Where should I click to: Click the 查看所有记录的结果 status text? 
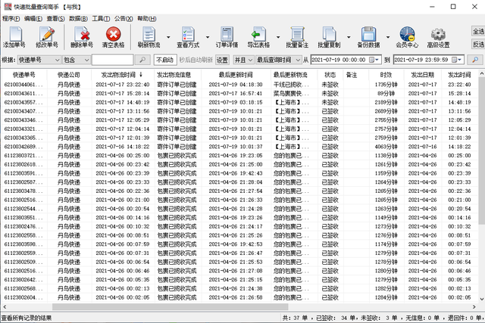tap(27, 318)
